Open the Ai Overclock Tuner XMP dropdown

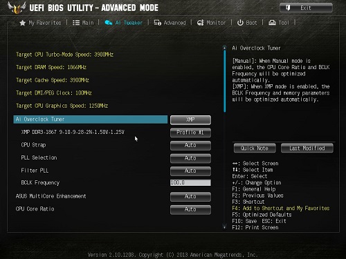tap(190, 119)
